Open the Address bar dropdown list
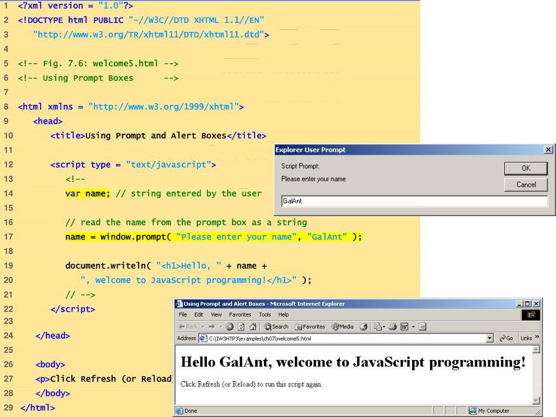The image size is (556, 417). pyautogui.click(x=490, y=338)
